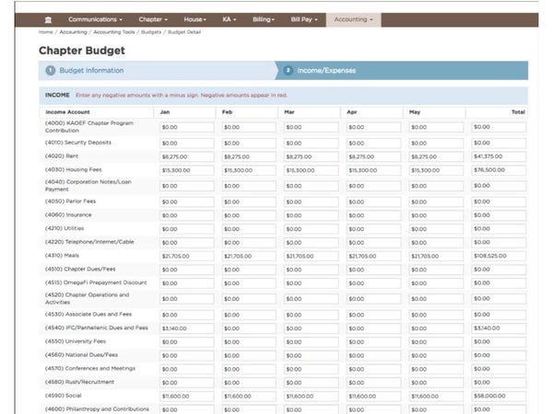Expand the Chapter dropdown menu
This screenshot has width=553, height=414.
153,19
